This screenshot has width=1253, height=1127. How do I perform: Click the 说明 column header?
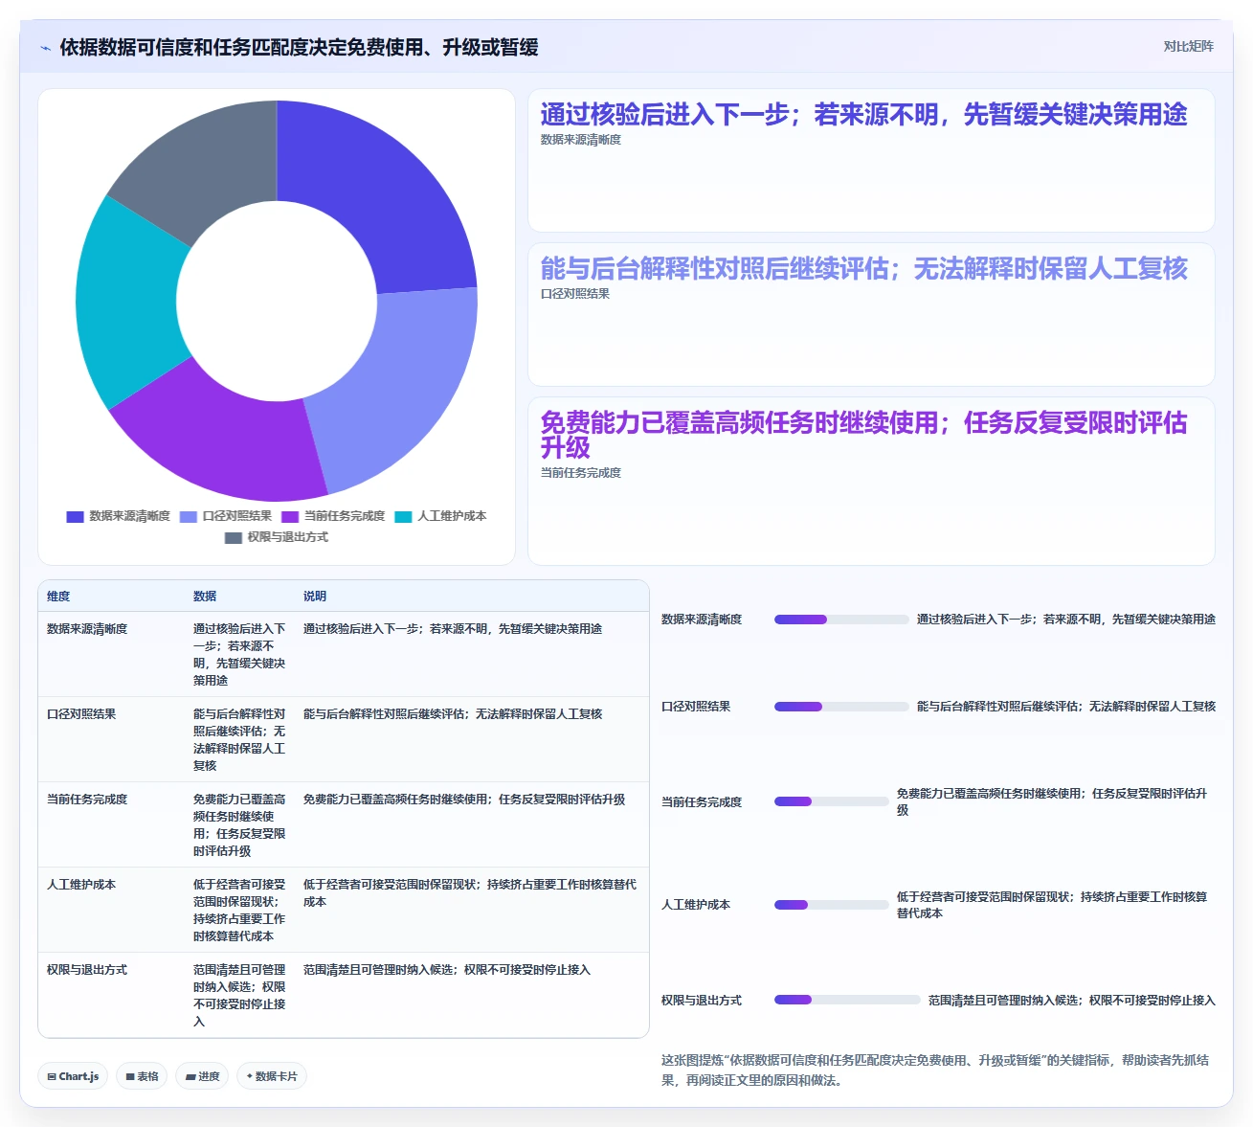click(315, 596)
